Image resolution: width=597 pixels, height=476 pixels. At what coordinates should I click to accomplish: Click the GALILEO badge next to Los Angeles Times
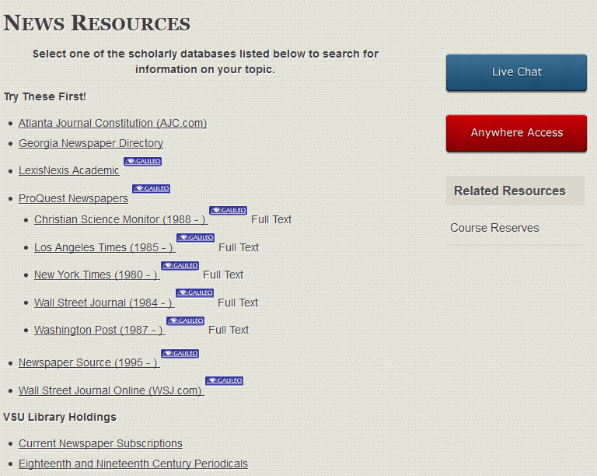click(x=195, y=238)
